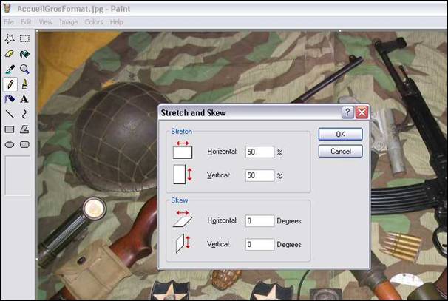This screenshot has height=301, width=448.
Task: Click the tool options box below toolbox
Action: (x=18, y=175)
